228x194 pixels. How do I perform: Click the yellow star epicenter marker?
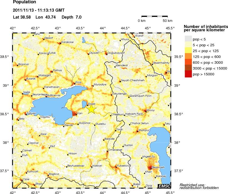[x=92, y=109]
